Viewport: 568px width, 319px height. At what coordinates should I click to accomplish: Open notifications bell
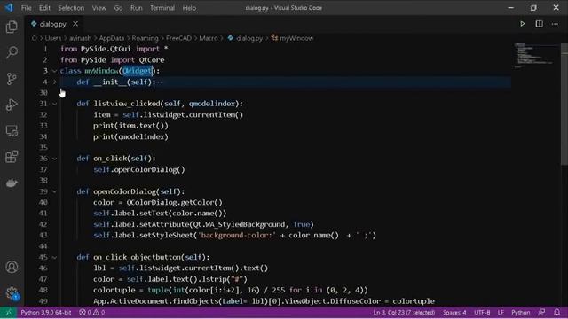pyautogui.click(x=556, y=313)
